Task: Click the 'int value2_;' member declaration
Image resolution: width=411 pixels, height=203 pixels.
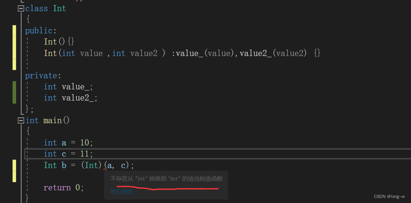Action: [71, 98]
